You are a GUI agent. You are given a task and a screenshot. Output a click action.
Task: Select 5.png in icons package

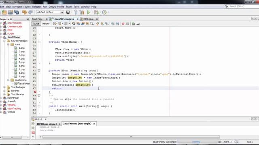pyautogui.click(x=21, y=62)
